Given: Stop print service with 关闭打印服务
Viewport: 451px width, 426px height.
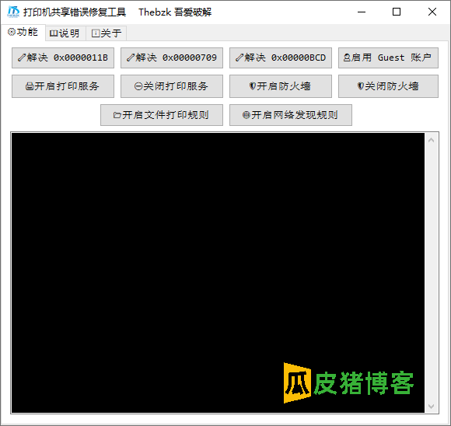Looking at the screenshot, I should [x=172, y=86].
